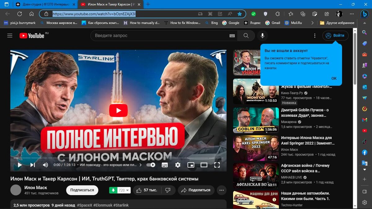Open the Favorites list toolbar icon
Screen dimensions: 372x209
click(291, 14)
